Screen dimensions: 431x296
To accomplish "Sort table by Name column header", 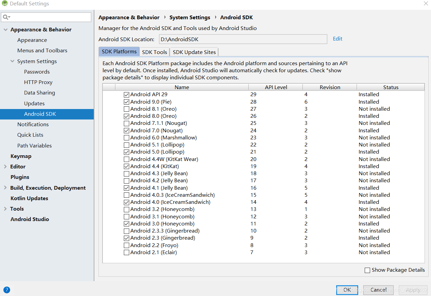I will coord(182,87).
